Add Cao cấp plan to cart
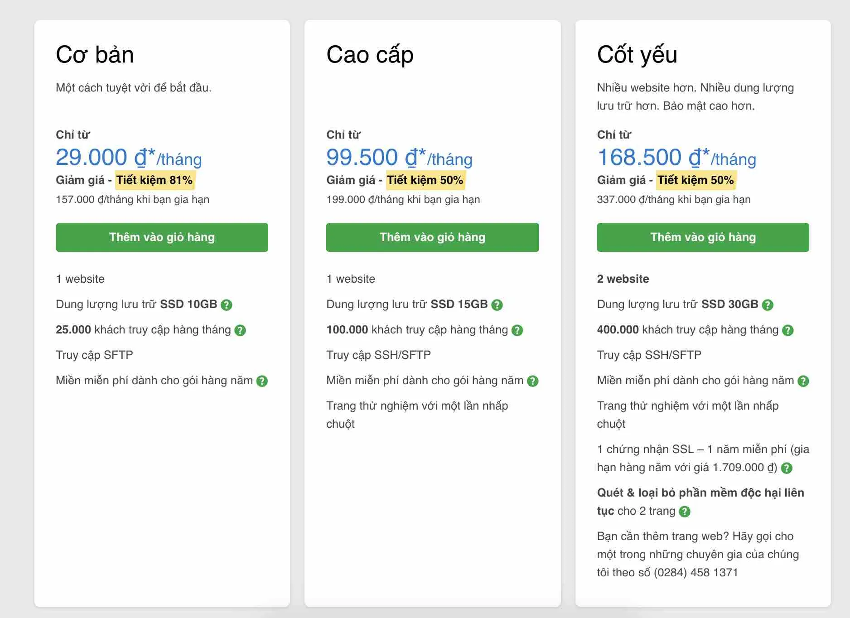The height and width of the screenshot is (618, 850). click(433, 237)
